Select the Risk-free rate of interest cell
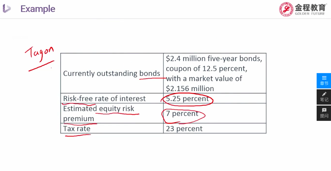 104,99
